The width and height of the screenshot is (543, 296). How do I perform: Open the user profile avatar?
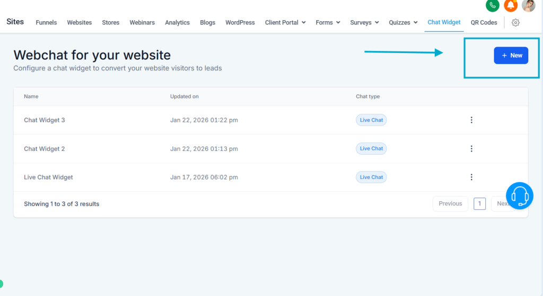(x=528, y=5)
